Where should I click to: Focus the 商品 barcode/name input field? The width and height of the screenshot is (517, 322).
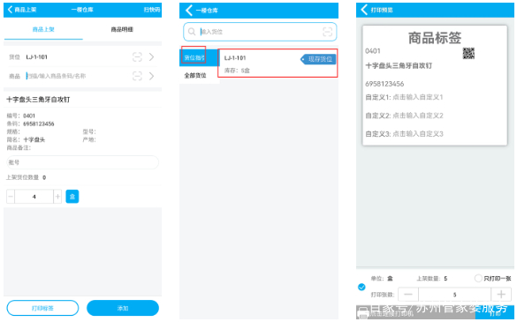pyautogui.click(x=78, y=76)
